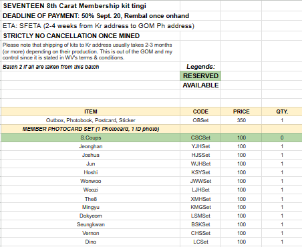Select the 'BSKSet' code cell
Image resolution: width=302 pixels, height=247 pixels.
tap(200, 224)
